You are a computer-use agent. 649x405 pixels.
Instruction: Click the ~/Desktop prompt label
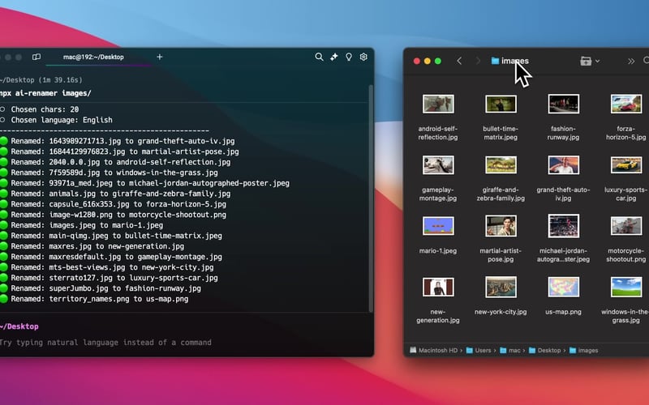click(19, 326)
